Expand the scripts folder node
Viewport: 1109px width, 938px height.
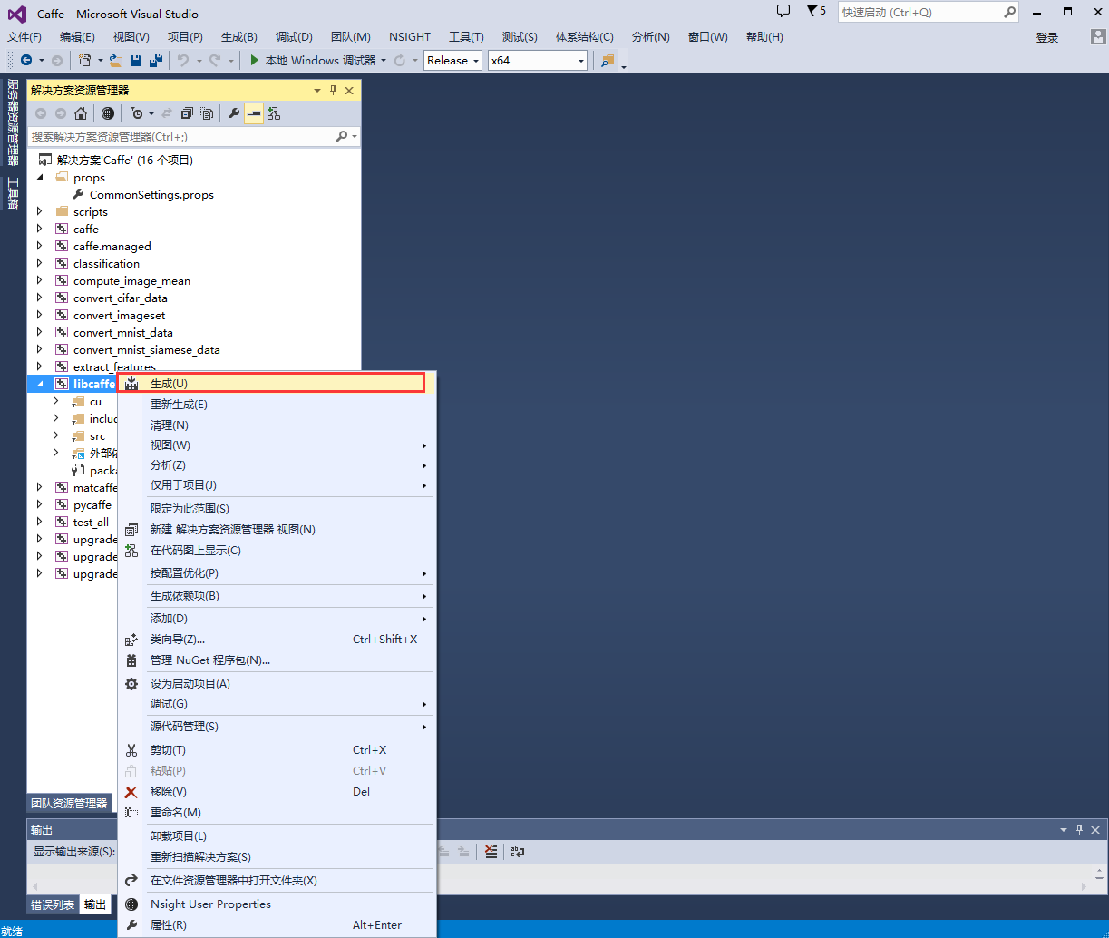(39, 211)
